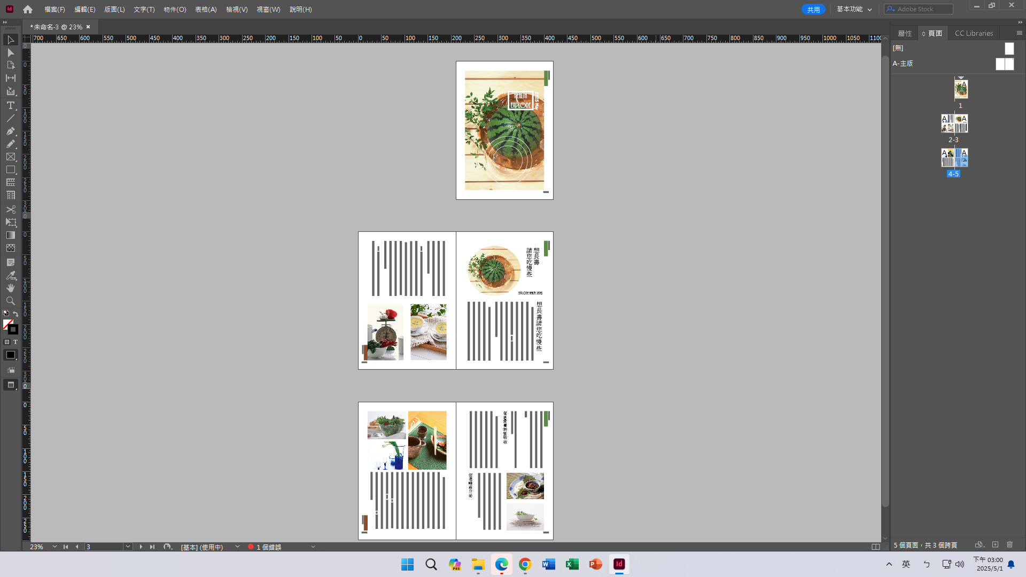Open the zoom level dropdown

tap(54, 547)
